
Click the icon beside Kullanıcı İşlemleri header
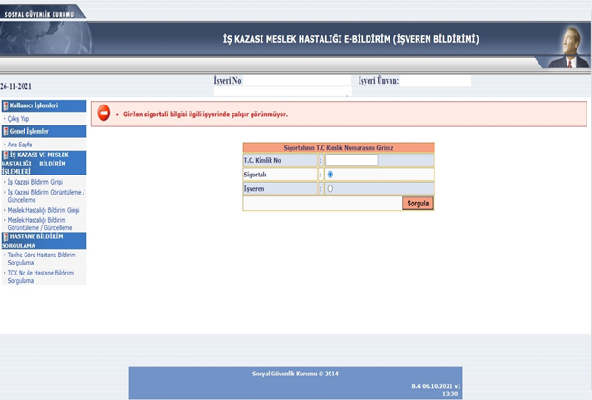[5, 105]
